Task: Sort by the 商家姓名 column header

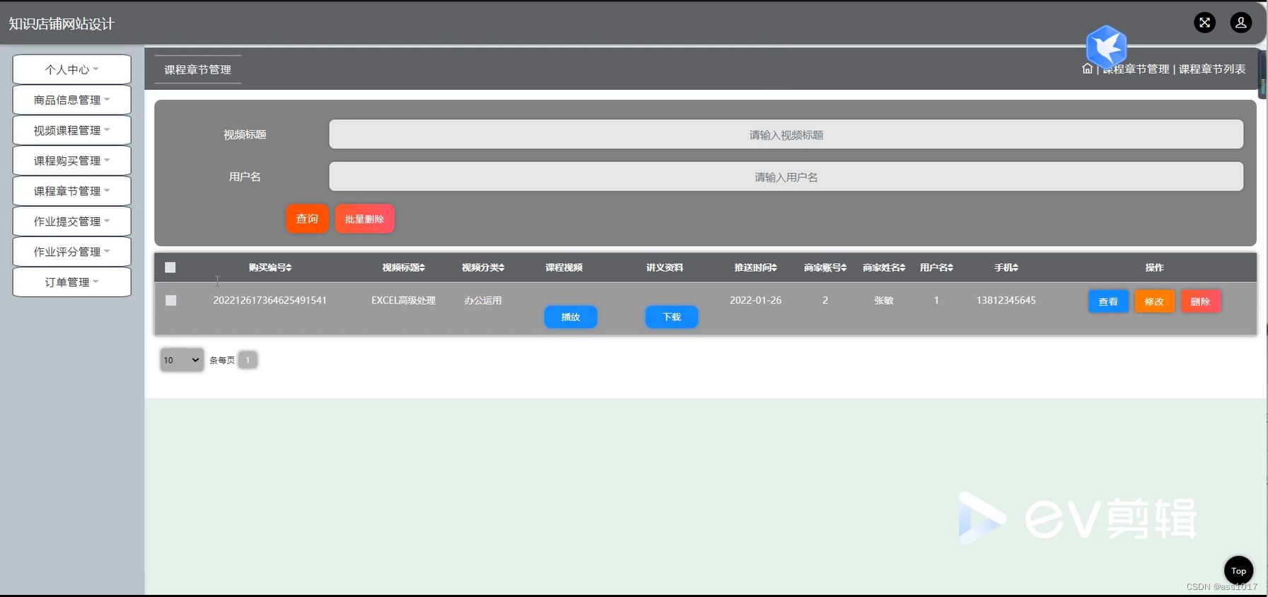Action: pos(884,267)
